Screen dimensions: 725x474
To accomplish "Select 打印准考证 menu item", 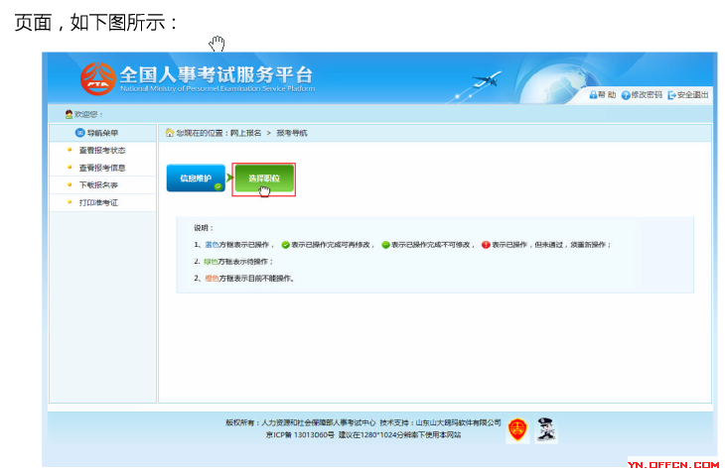I will tap(98, 202).
